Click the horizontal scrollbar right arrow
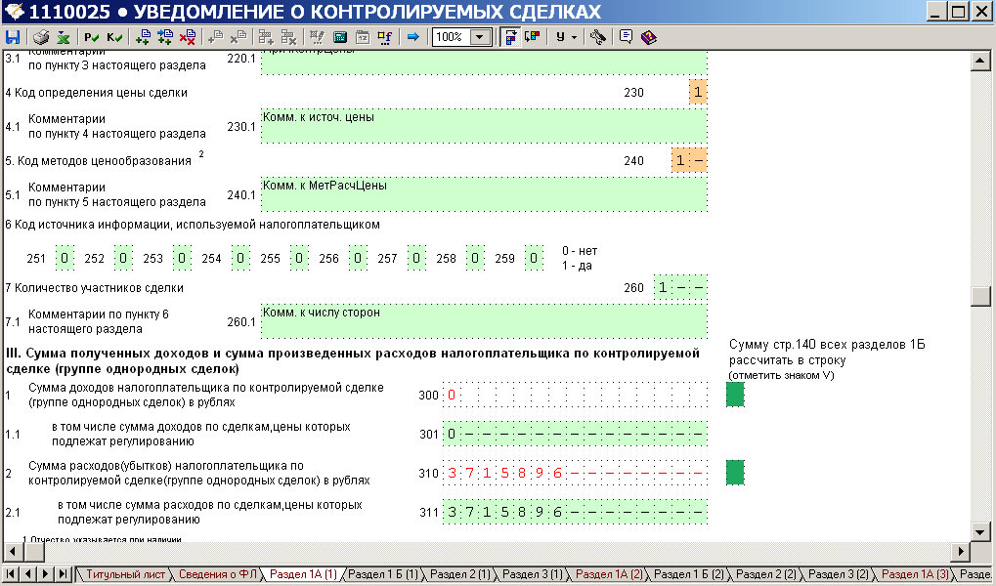996x586 pixels. 961,552
